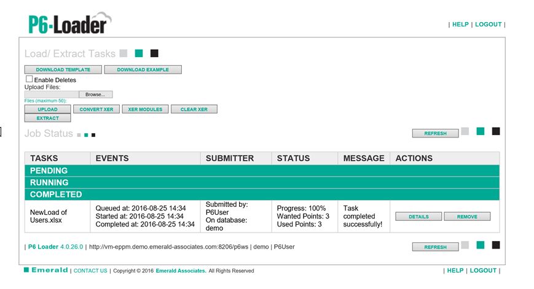This screenshot has height=289, width=534.
Task: View Details of the completed task
Action: [418, 217]
